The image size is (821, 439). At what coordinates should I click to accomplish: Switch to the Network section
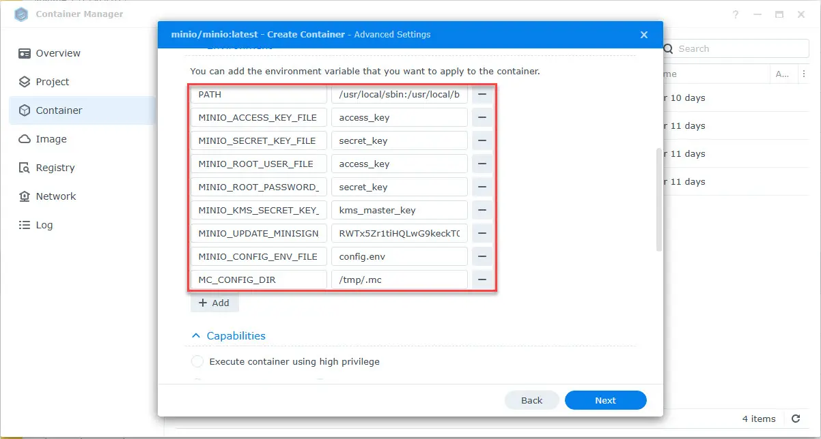[56, 196]
